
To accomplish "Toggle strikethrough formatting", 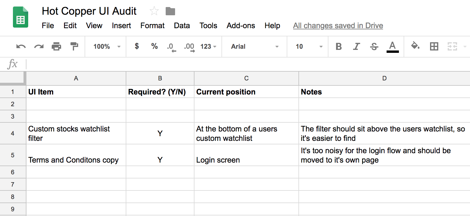I will 374,46.
